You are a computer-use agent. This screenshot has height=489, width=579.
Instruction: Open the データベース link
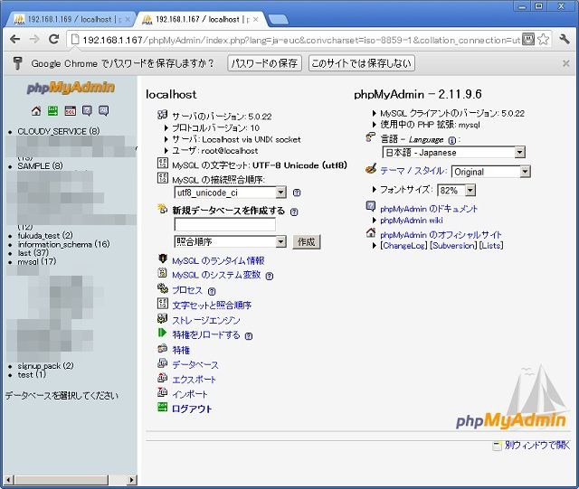click(x=195, y=364)
